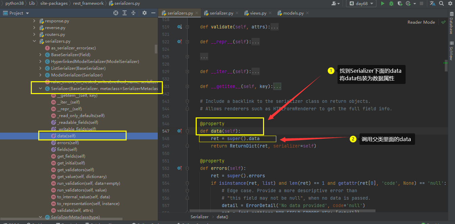
Task: Open the SciView side panel
Action: [x=451, y=51]
